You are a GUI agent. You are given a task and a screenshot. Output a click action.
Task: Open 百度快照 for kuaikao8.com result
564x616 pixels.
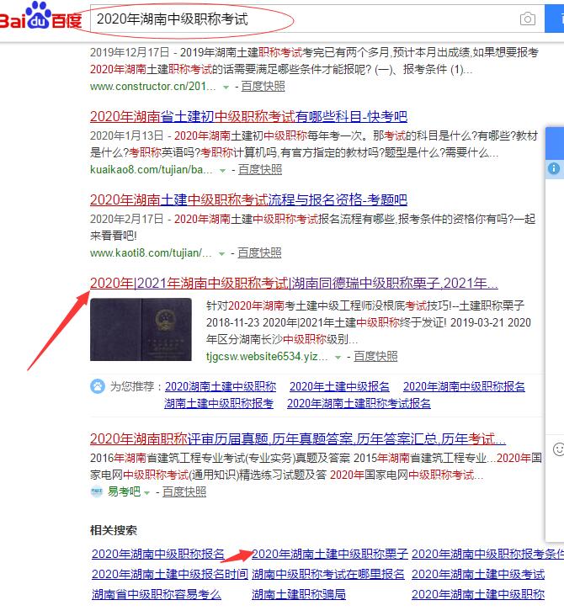coord(260,169)
